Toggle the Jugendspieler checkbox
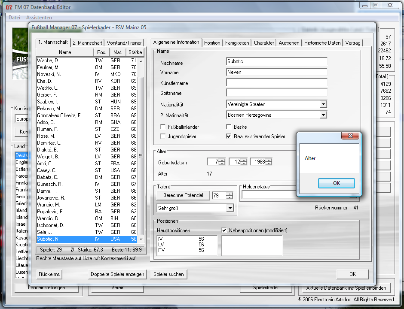This screenshot has width=404, height=309. pyautogui.click(x=163, y=136)
